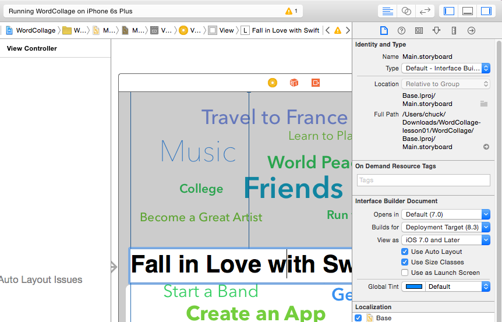Toggle the Debug area panel
Viewport: 502px width, 322px height.
[x=468, y=11]
